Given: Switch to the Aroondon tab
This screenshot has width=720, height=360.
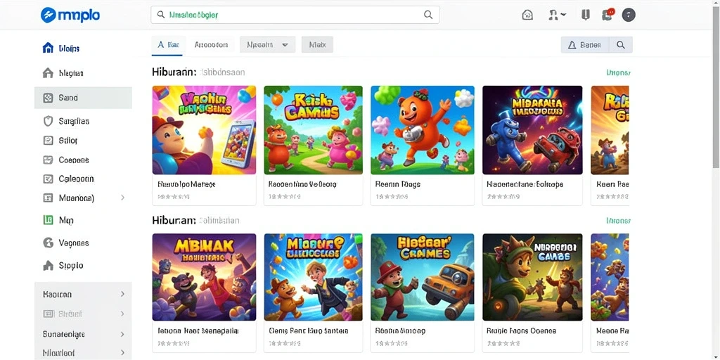Looking at the screenshot, I should pos(211,44).
